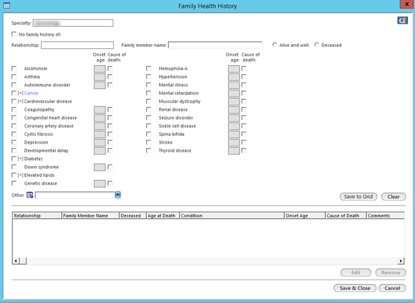Click the Alcoholism onset age box
The width and height of the screenshot is (415, 303).
point(100,69)
